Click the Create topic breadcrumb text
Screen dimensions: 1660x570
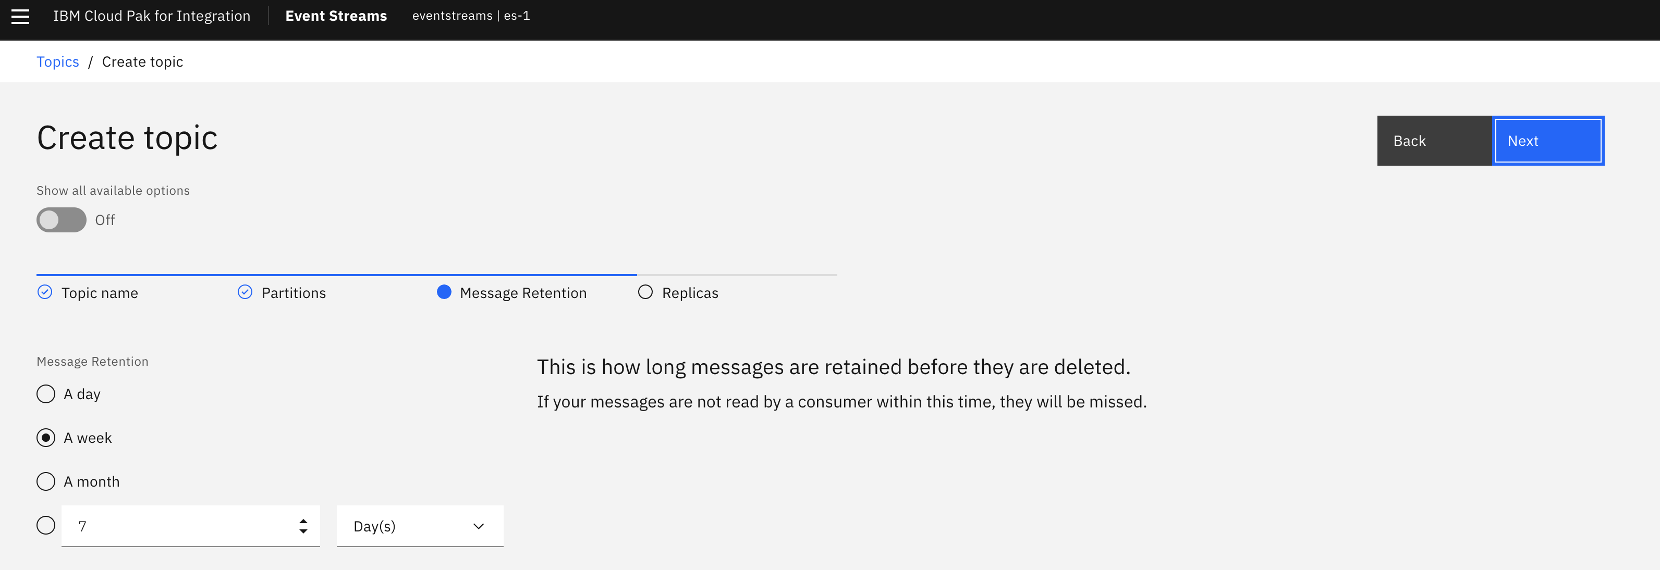[x=142, y=62]
